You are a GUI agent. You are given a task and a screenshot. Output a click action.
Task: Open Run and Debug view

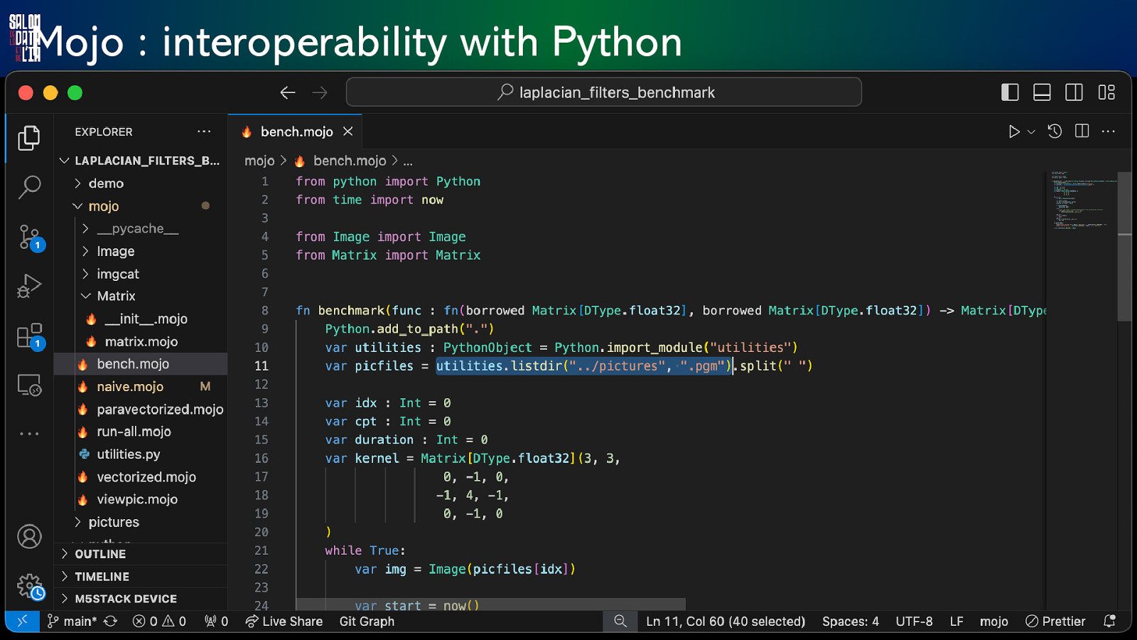click(29, 286)
